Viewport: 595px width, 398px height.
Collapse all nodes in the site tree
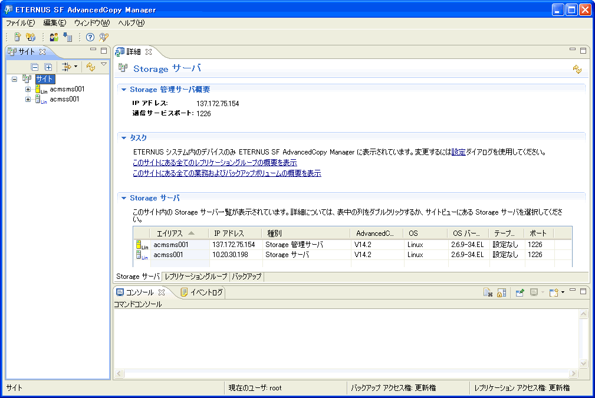coord(35,67)
